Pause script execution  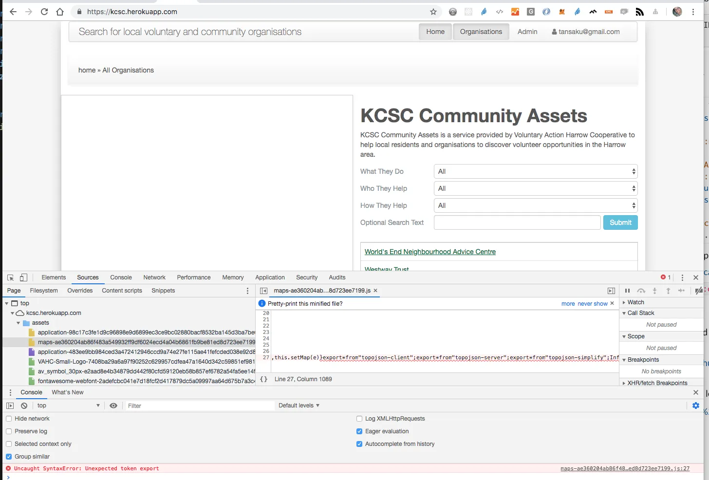[x=627, y=291]
